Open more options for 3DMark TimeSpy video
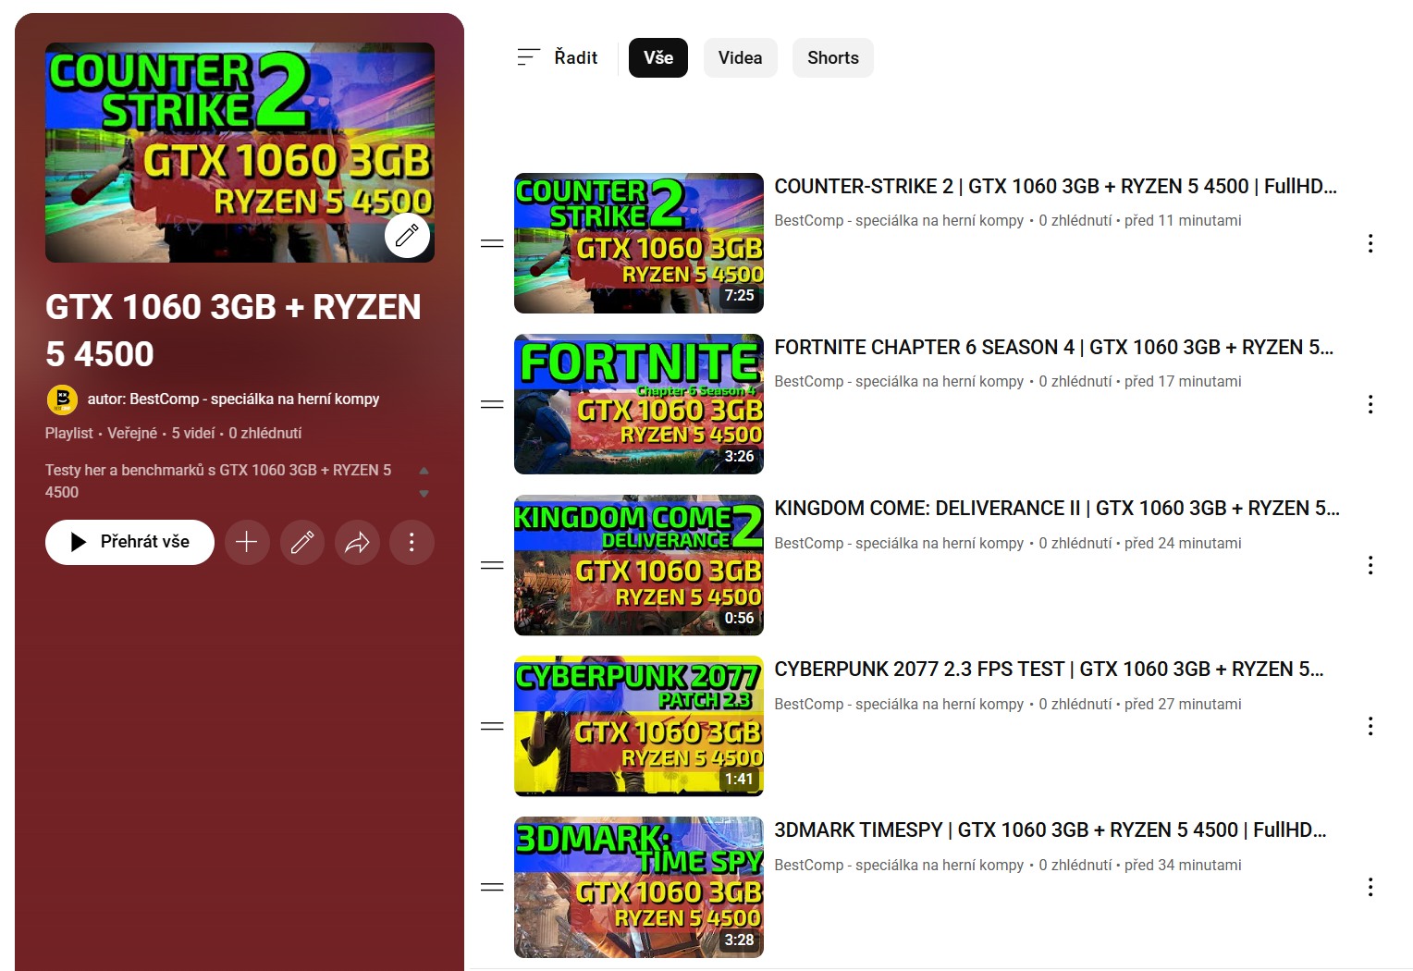The image size is (1413, 971). click(1370, 887)
